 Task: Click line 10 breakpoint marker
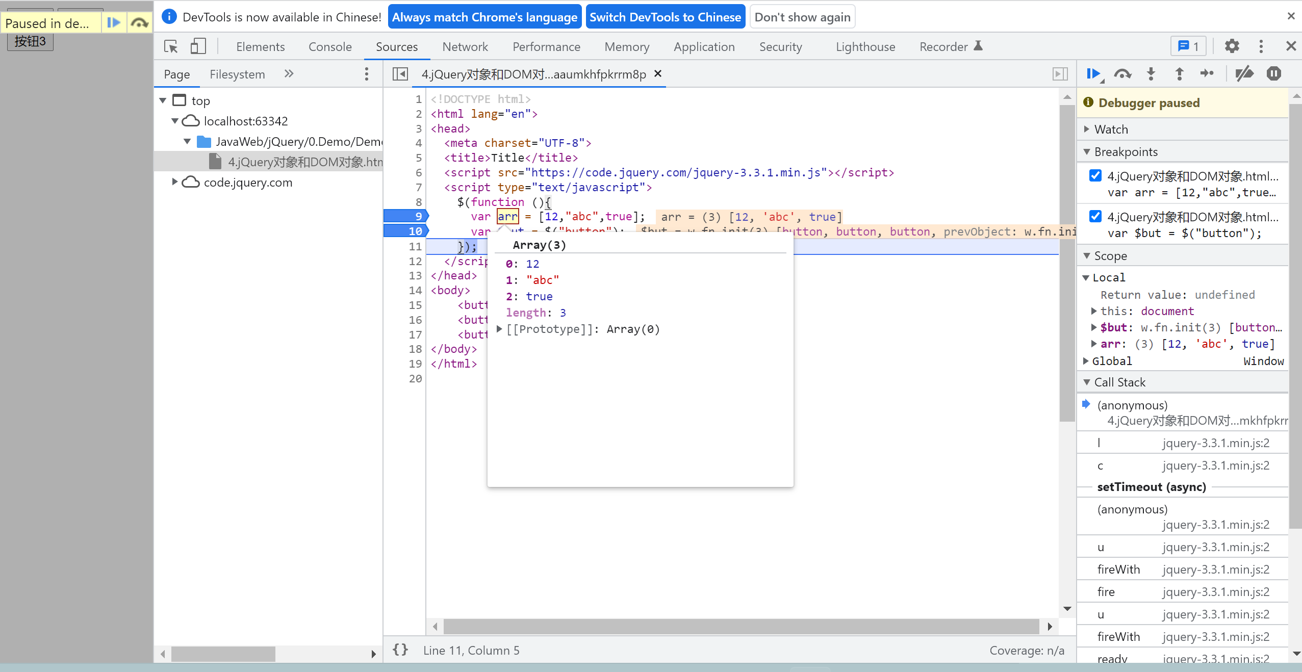click(x=405, y=231)
